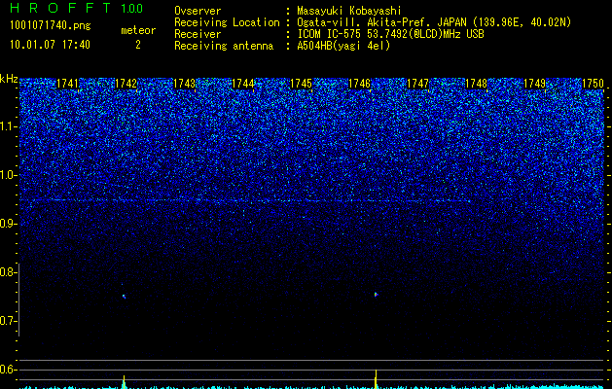Click the 0.6 frequency axis label
The height and width of the screenshot is (389, 612).
(x=9, y=370)
